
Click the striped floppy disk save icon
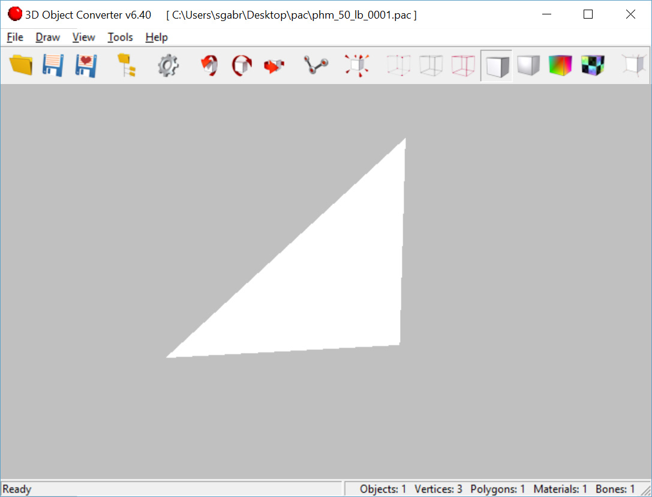(53, 65)
